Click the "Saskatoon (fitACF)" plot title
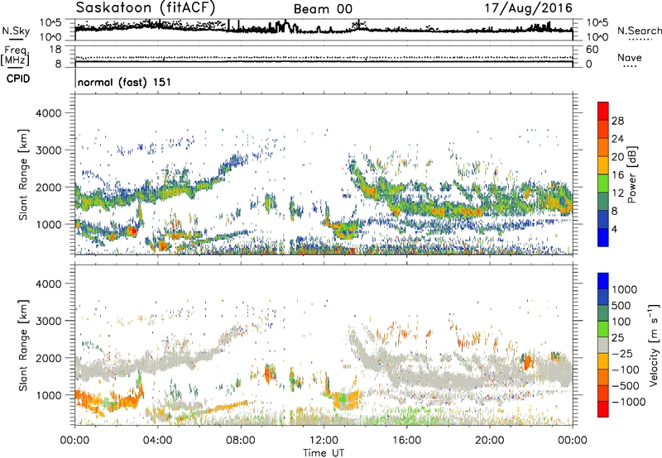The width and height of the screenshot is (662, 458). click(x=146, y=7)
